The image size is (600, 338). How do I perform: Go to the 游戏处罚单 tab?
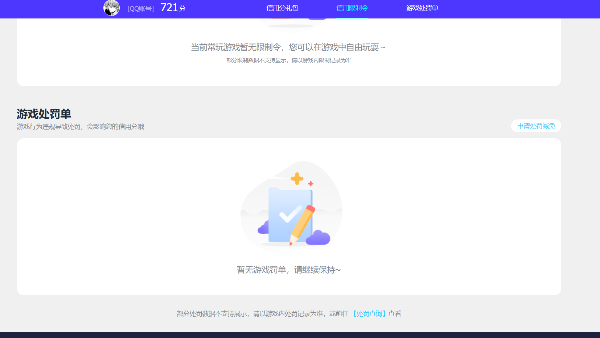(422, 8)
